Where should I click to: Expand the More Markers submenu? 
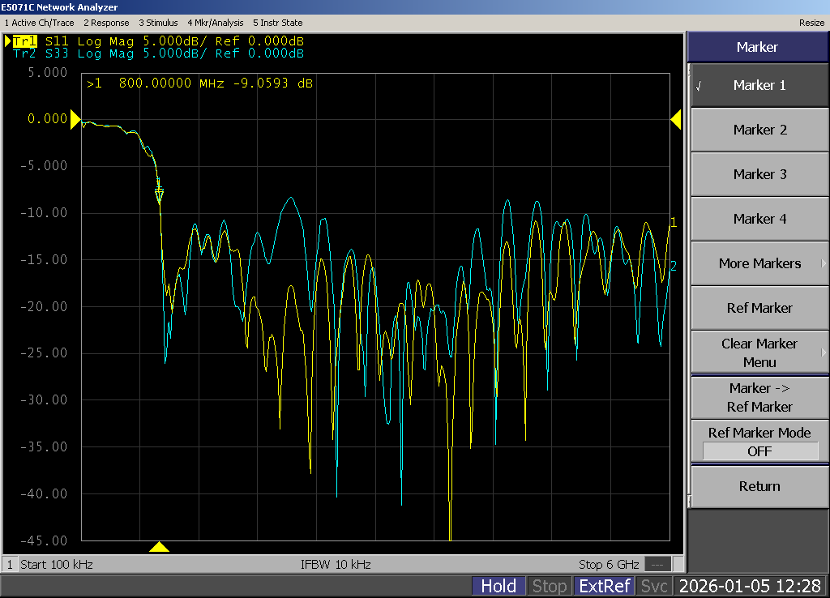click(x=759, y=263)
